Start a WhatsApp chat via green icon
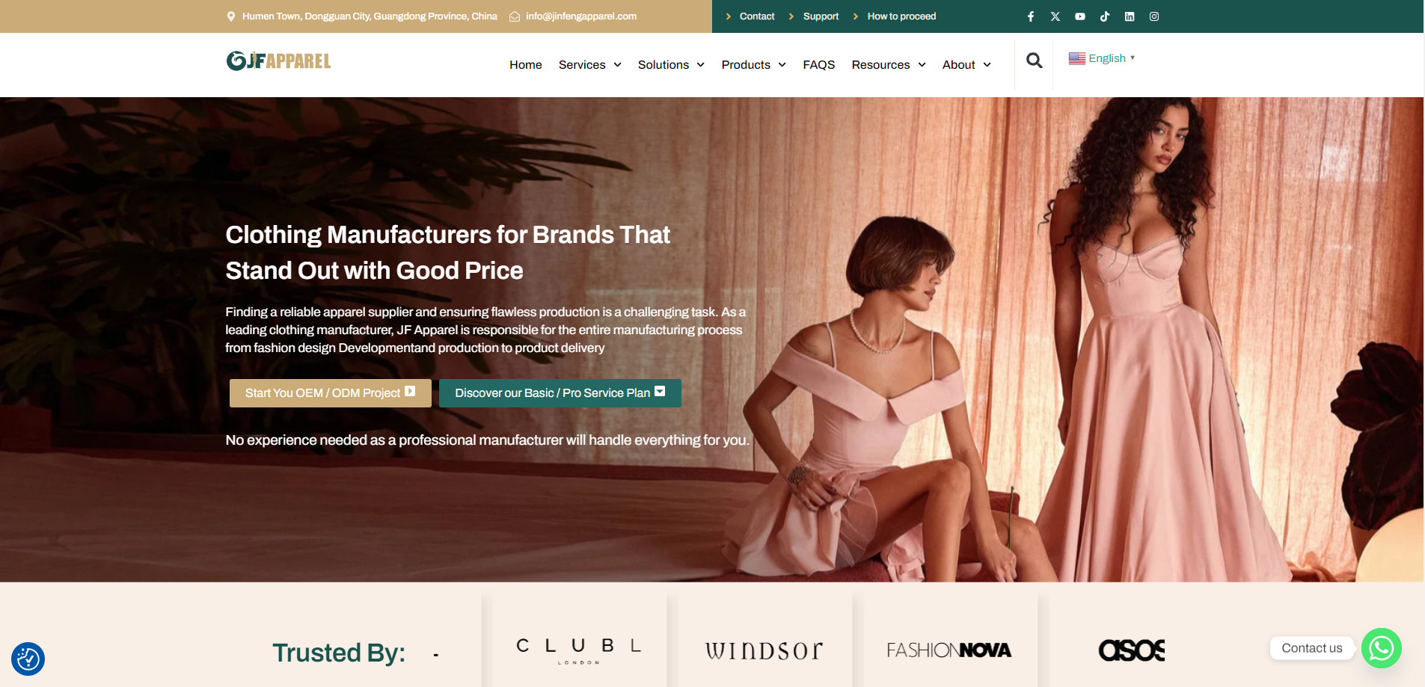This screenshot has height=687, width=1425. [1381, 648]
